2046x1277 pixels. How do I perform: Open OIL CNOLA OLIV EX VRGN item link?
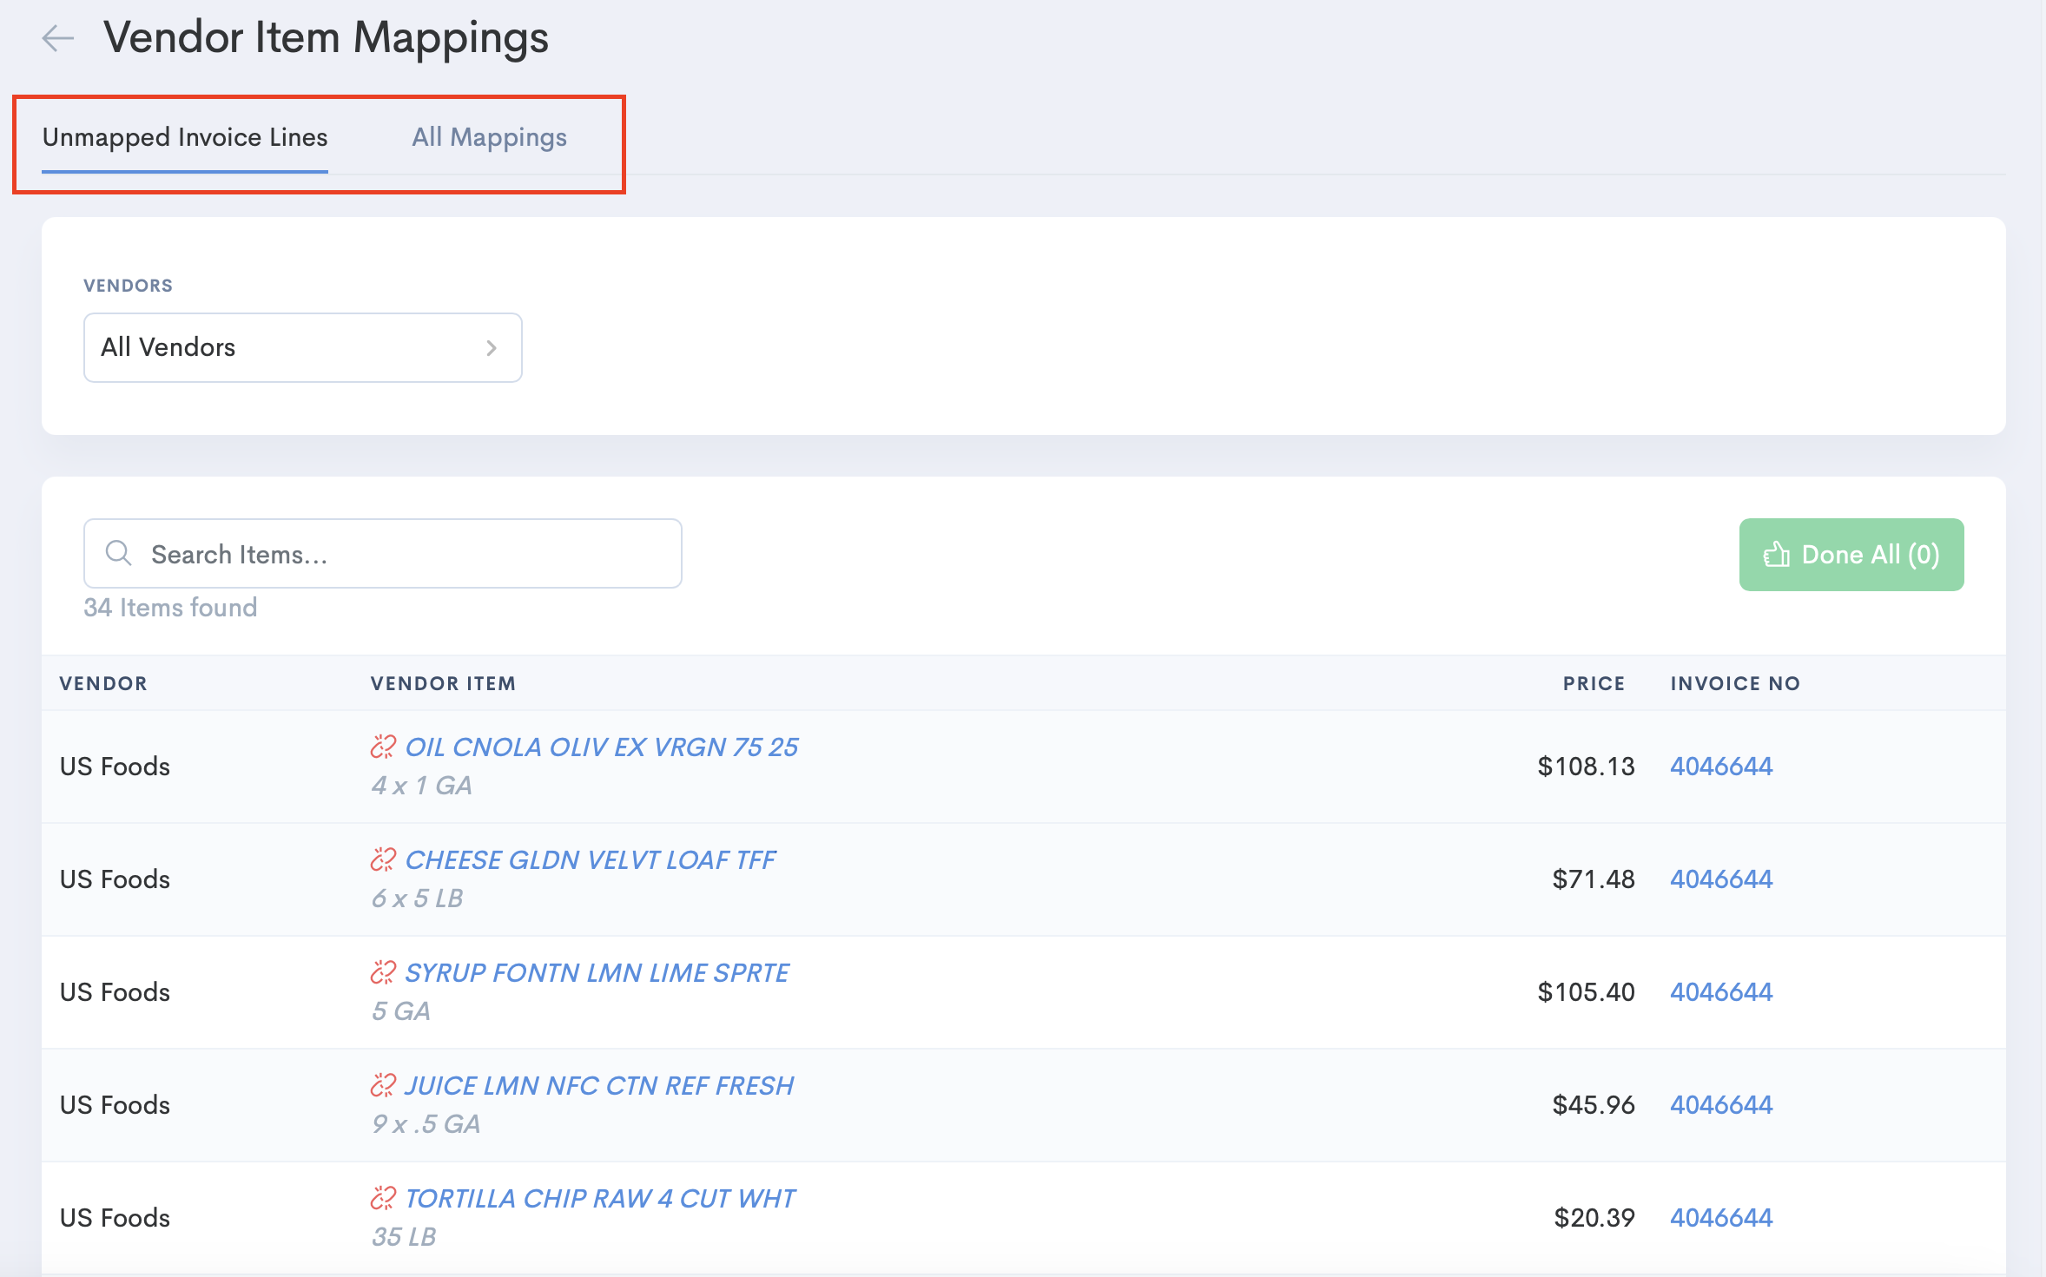pos(601,747)
